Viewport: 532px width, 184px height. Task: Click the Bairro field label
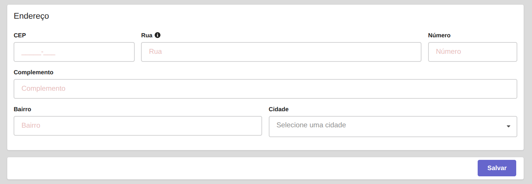point(22,109)
